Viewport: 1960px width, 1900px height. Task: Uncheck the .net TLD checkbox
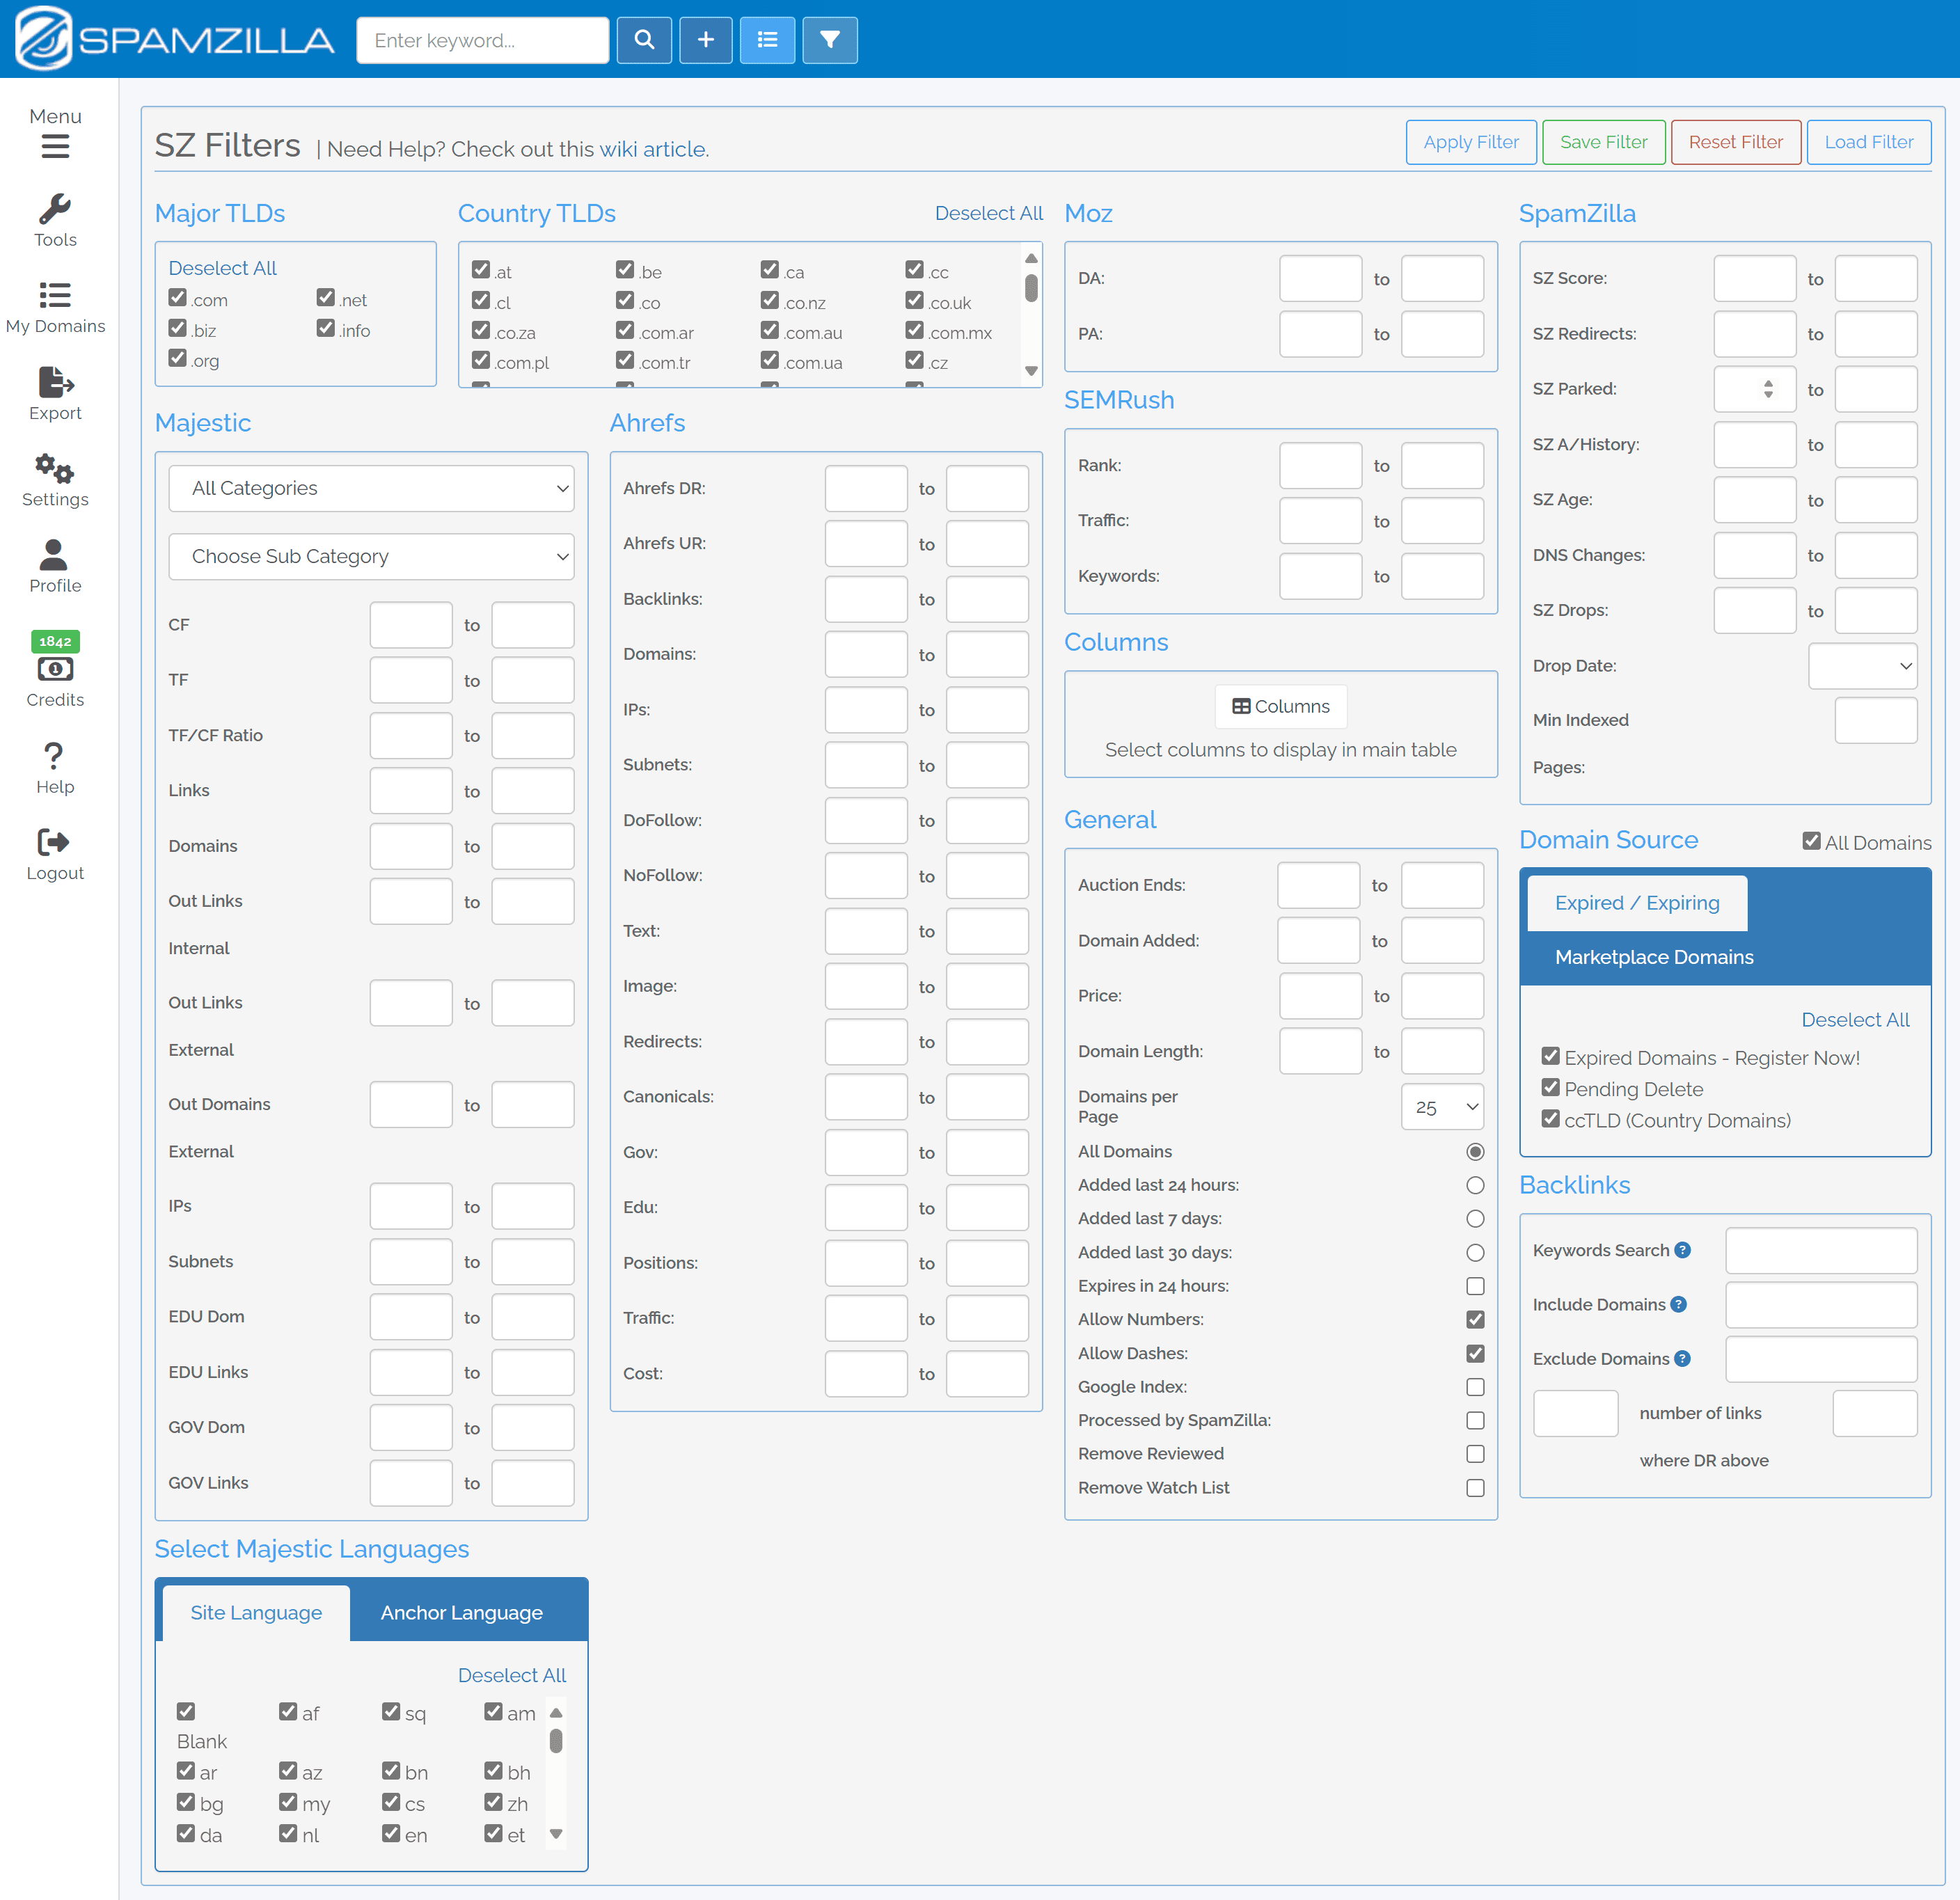(x=326, y=297)
